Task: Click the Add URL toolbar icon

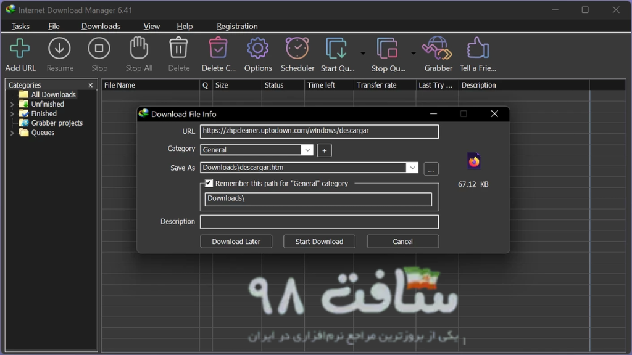Action: click(x=20, y=48)
